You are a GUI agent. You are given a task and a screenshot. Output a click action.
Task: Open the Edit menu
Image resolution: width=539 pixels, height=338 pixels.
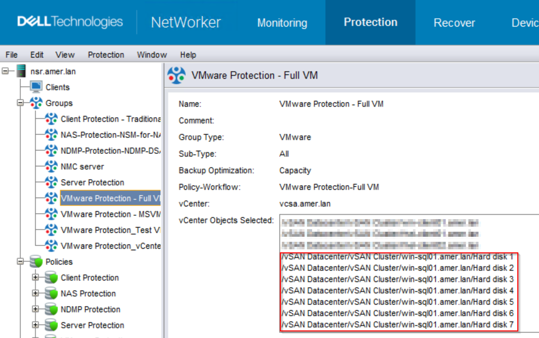(37, 54)
